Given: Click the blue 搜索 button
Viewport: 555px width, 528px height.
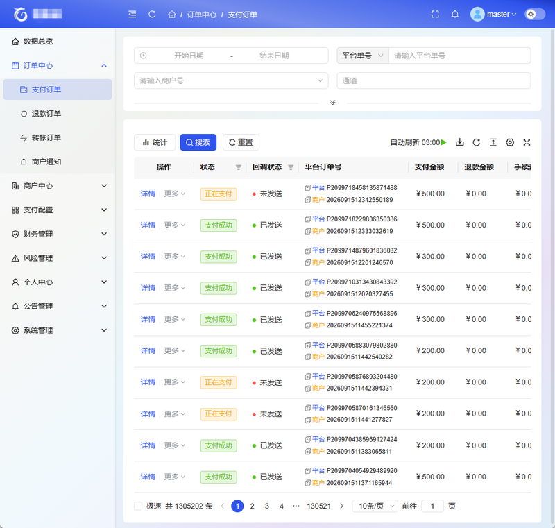Looking at the screenshot, I should [198, 142].
